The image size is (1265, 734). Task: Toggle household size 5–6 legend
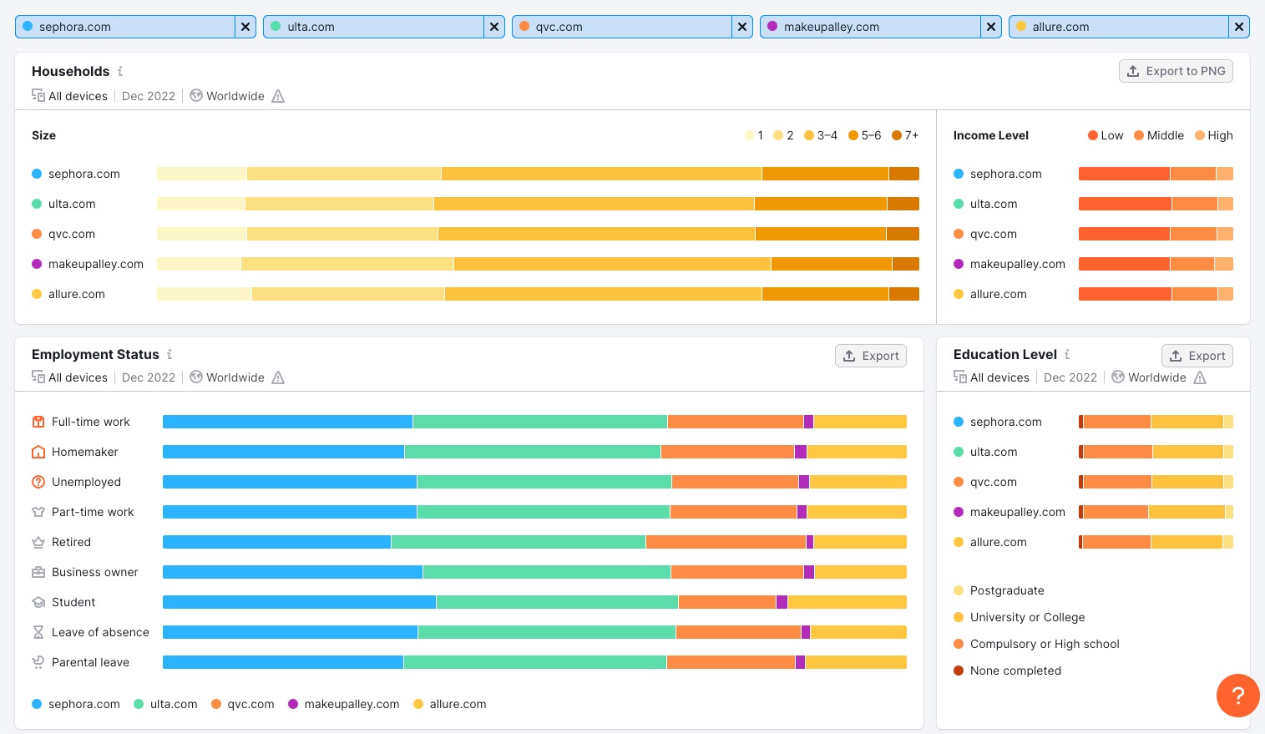click(865, 135)
